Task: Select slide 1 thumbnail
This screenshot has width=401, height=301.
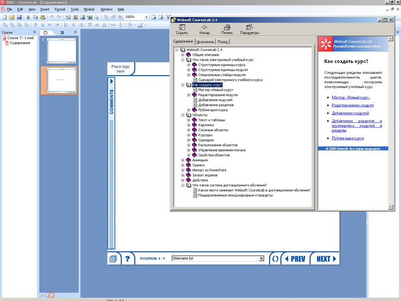Action: tap(61, 50)
